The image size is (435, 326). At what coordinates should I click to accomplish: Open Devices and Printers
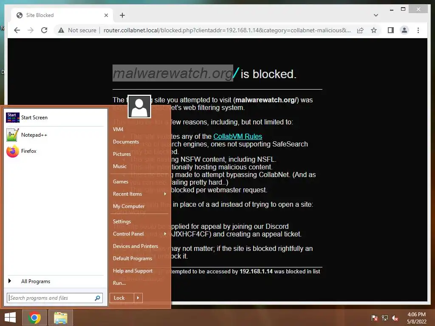(136, 246)
